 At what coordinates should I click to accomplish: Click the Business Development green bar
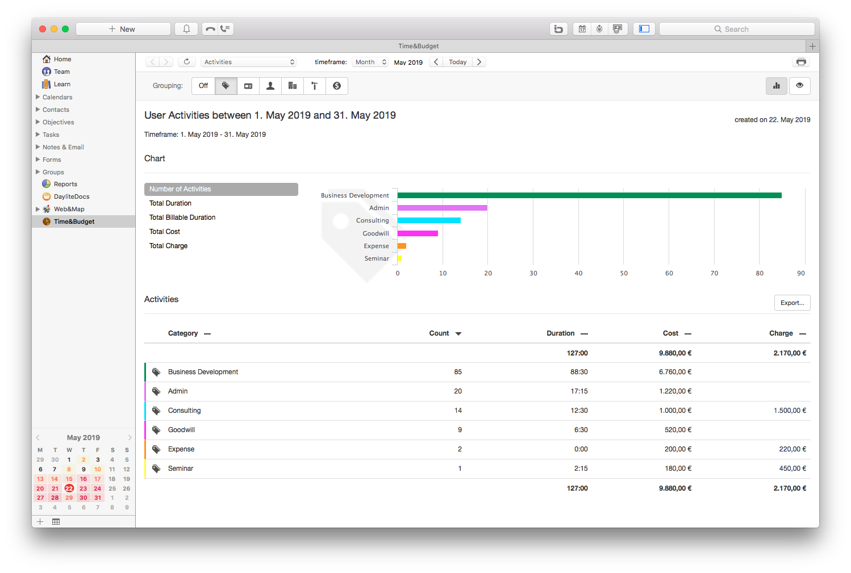(590, 195)
